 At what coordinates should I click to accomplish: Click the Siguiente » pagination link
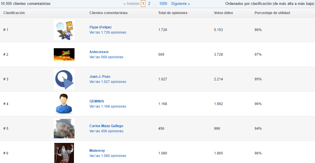pyautogui.click(x=180, y=4)
